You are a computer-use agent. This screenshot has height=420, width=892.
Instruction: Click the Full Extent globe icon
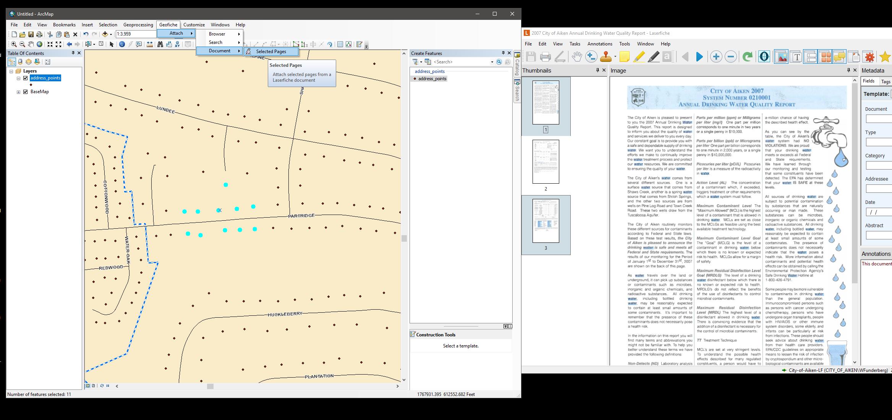(39, 44)
